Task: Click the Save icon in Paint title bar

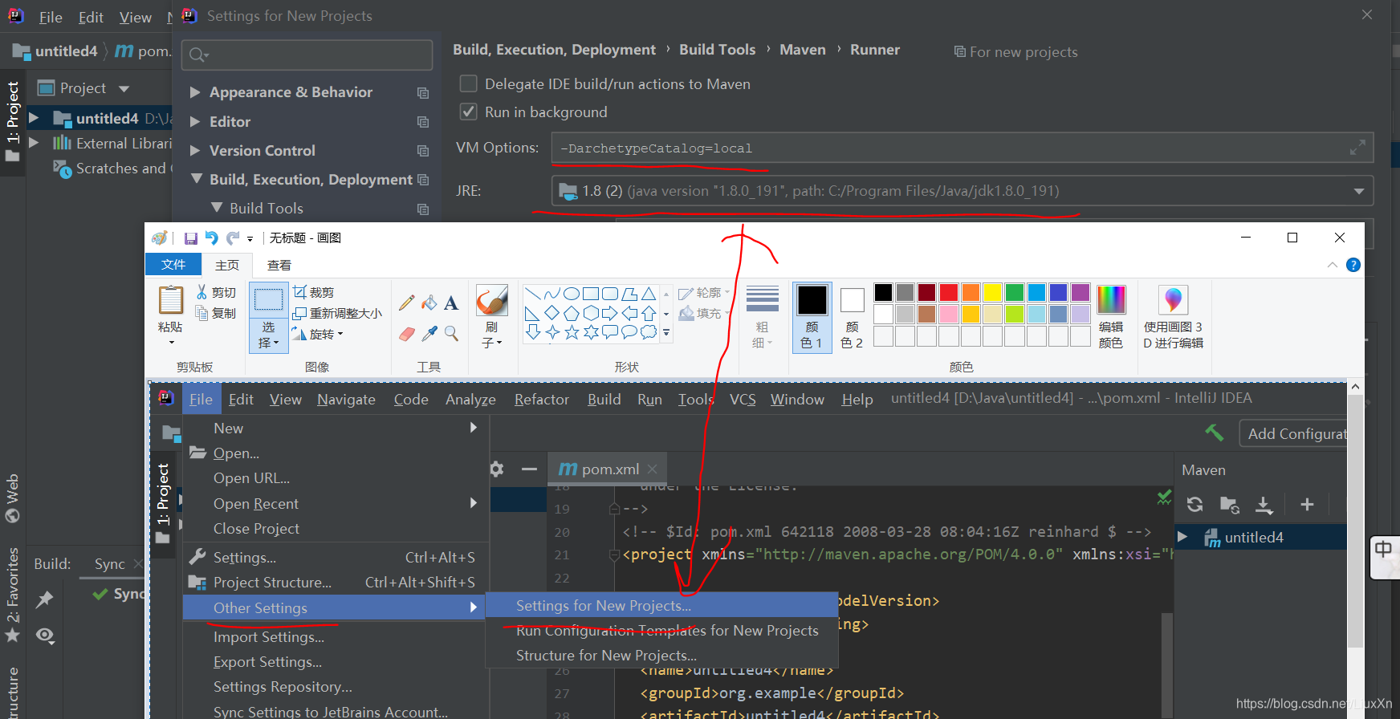Action: coord(191,238)
